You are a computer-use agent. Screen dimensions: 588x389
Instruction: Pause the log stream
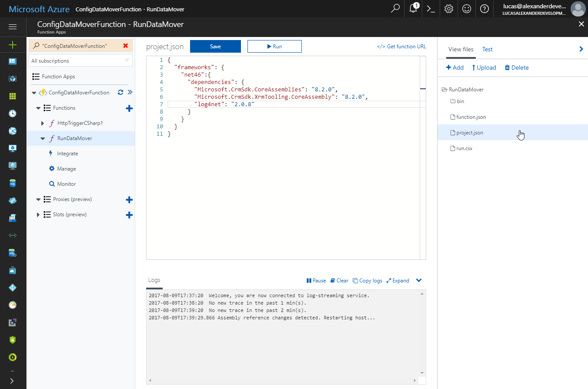316,281
